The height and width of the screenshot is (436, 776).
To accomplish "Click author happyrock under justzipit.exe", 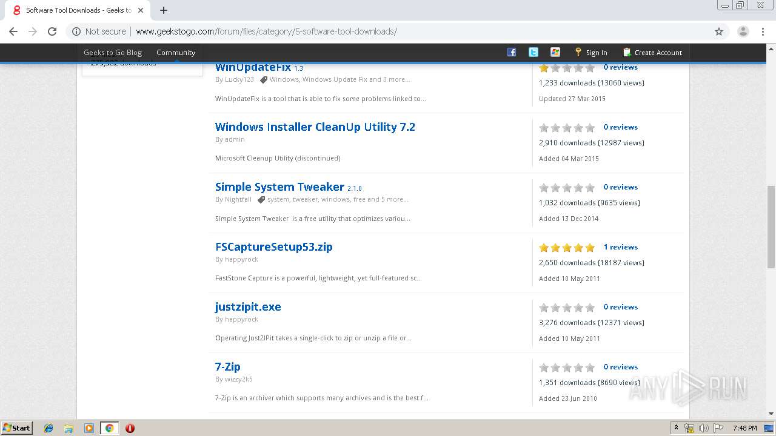I will point(241,319).
